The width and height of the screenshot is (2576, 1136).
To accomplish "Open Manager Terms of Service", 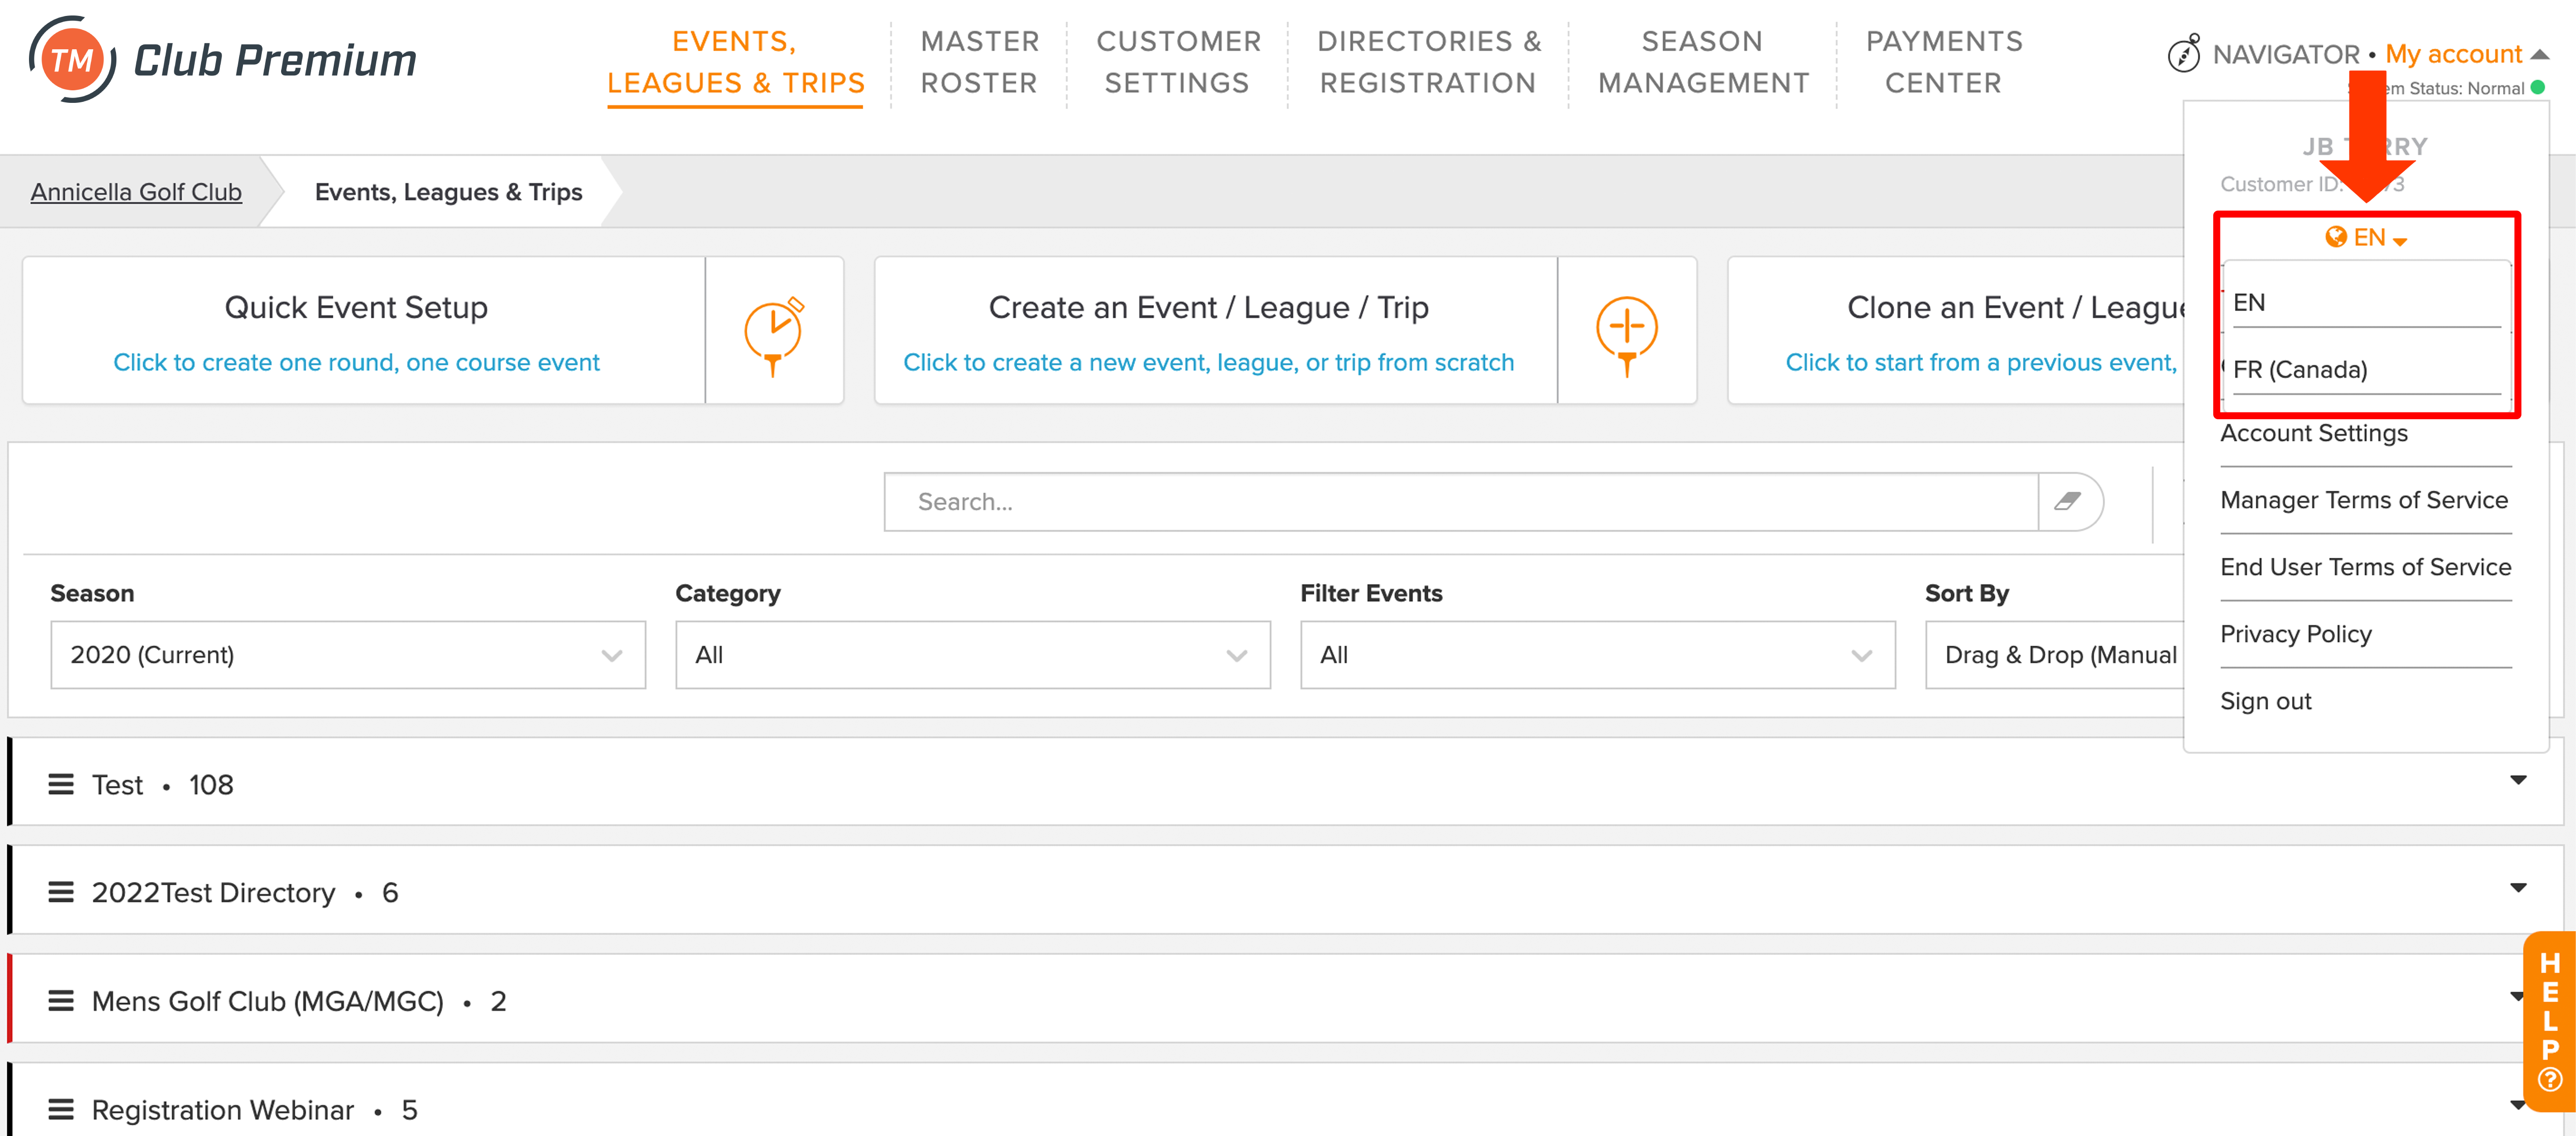I will click(x=2364, y=500).
